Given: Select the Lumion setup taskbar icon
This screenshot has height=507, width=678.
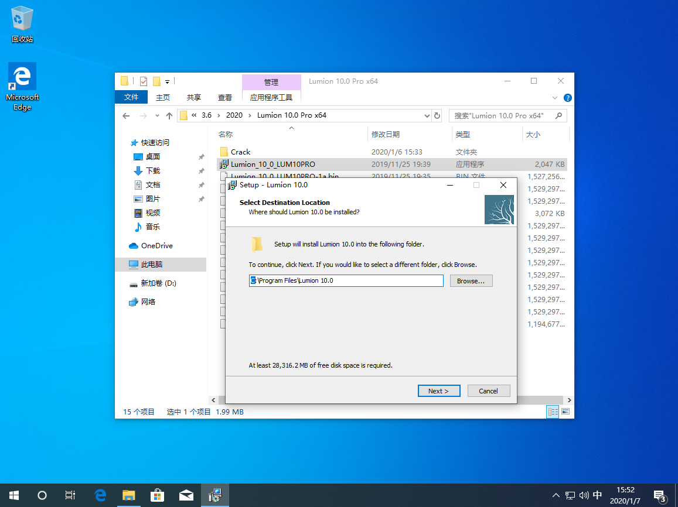Looking at the screenshot, I should click(x=215, y=495).
